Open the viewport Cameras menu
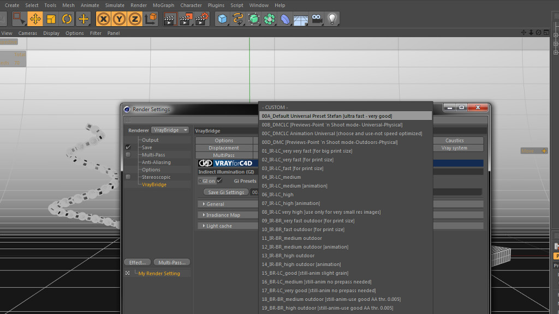 (27, 33)
